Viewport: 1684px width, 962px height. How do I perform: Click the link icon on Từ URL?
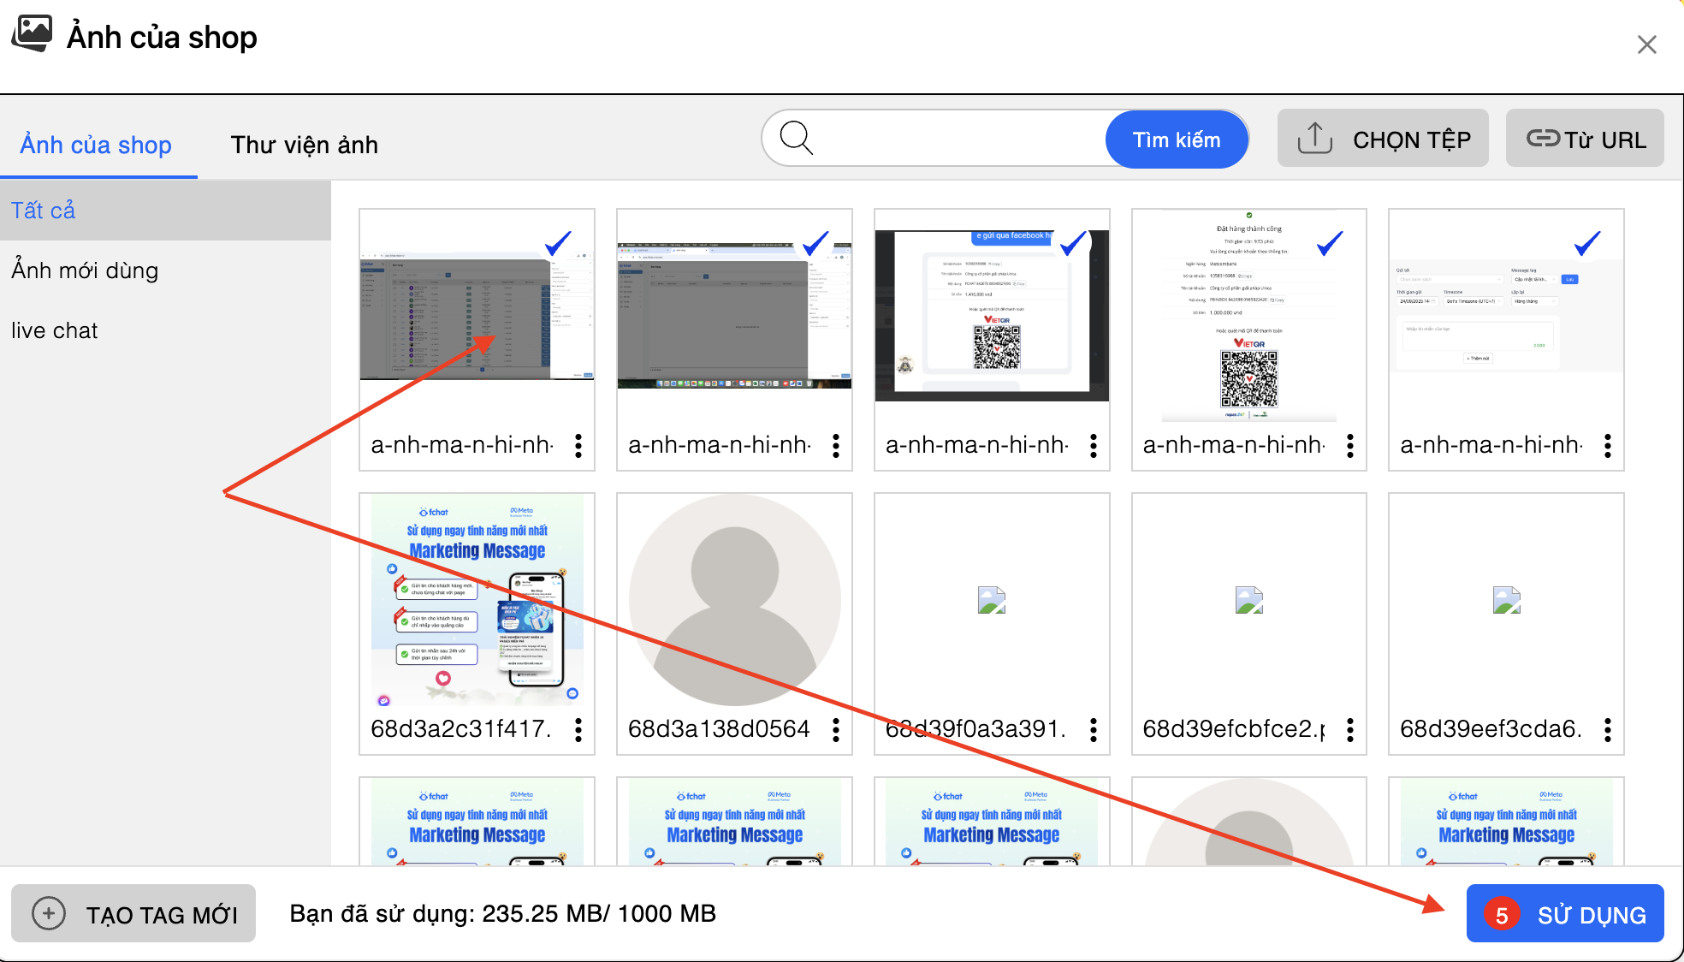(1543, 139)
